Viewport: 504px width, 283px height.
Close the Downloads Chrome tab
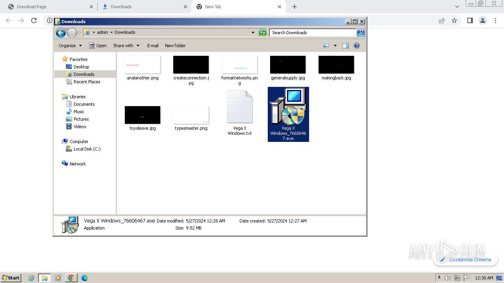tap(185, 7)
